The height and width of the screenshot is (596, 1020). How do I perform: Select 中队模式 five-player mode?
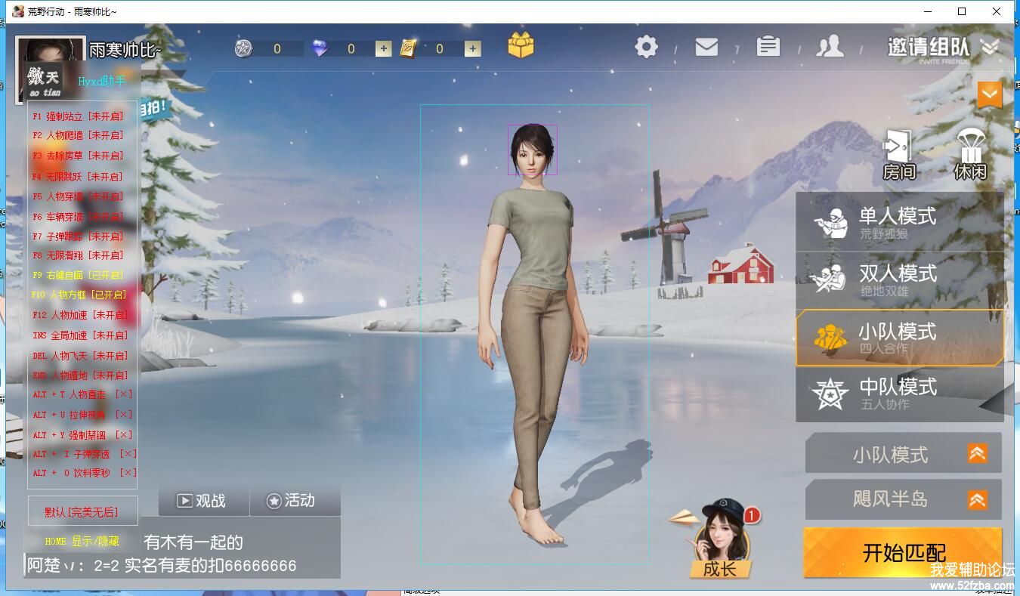tap(899, 394)
